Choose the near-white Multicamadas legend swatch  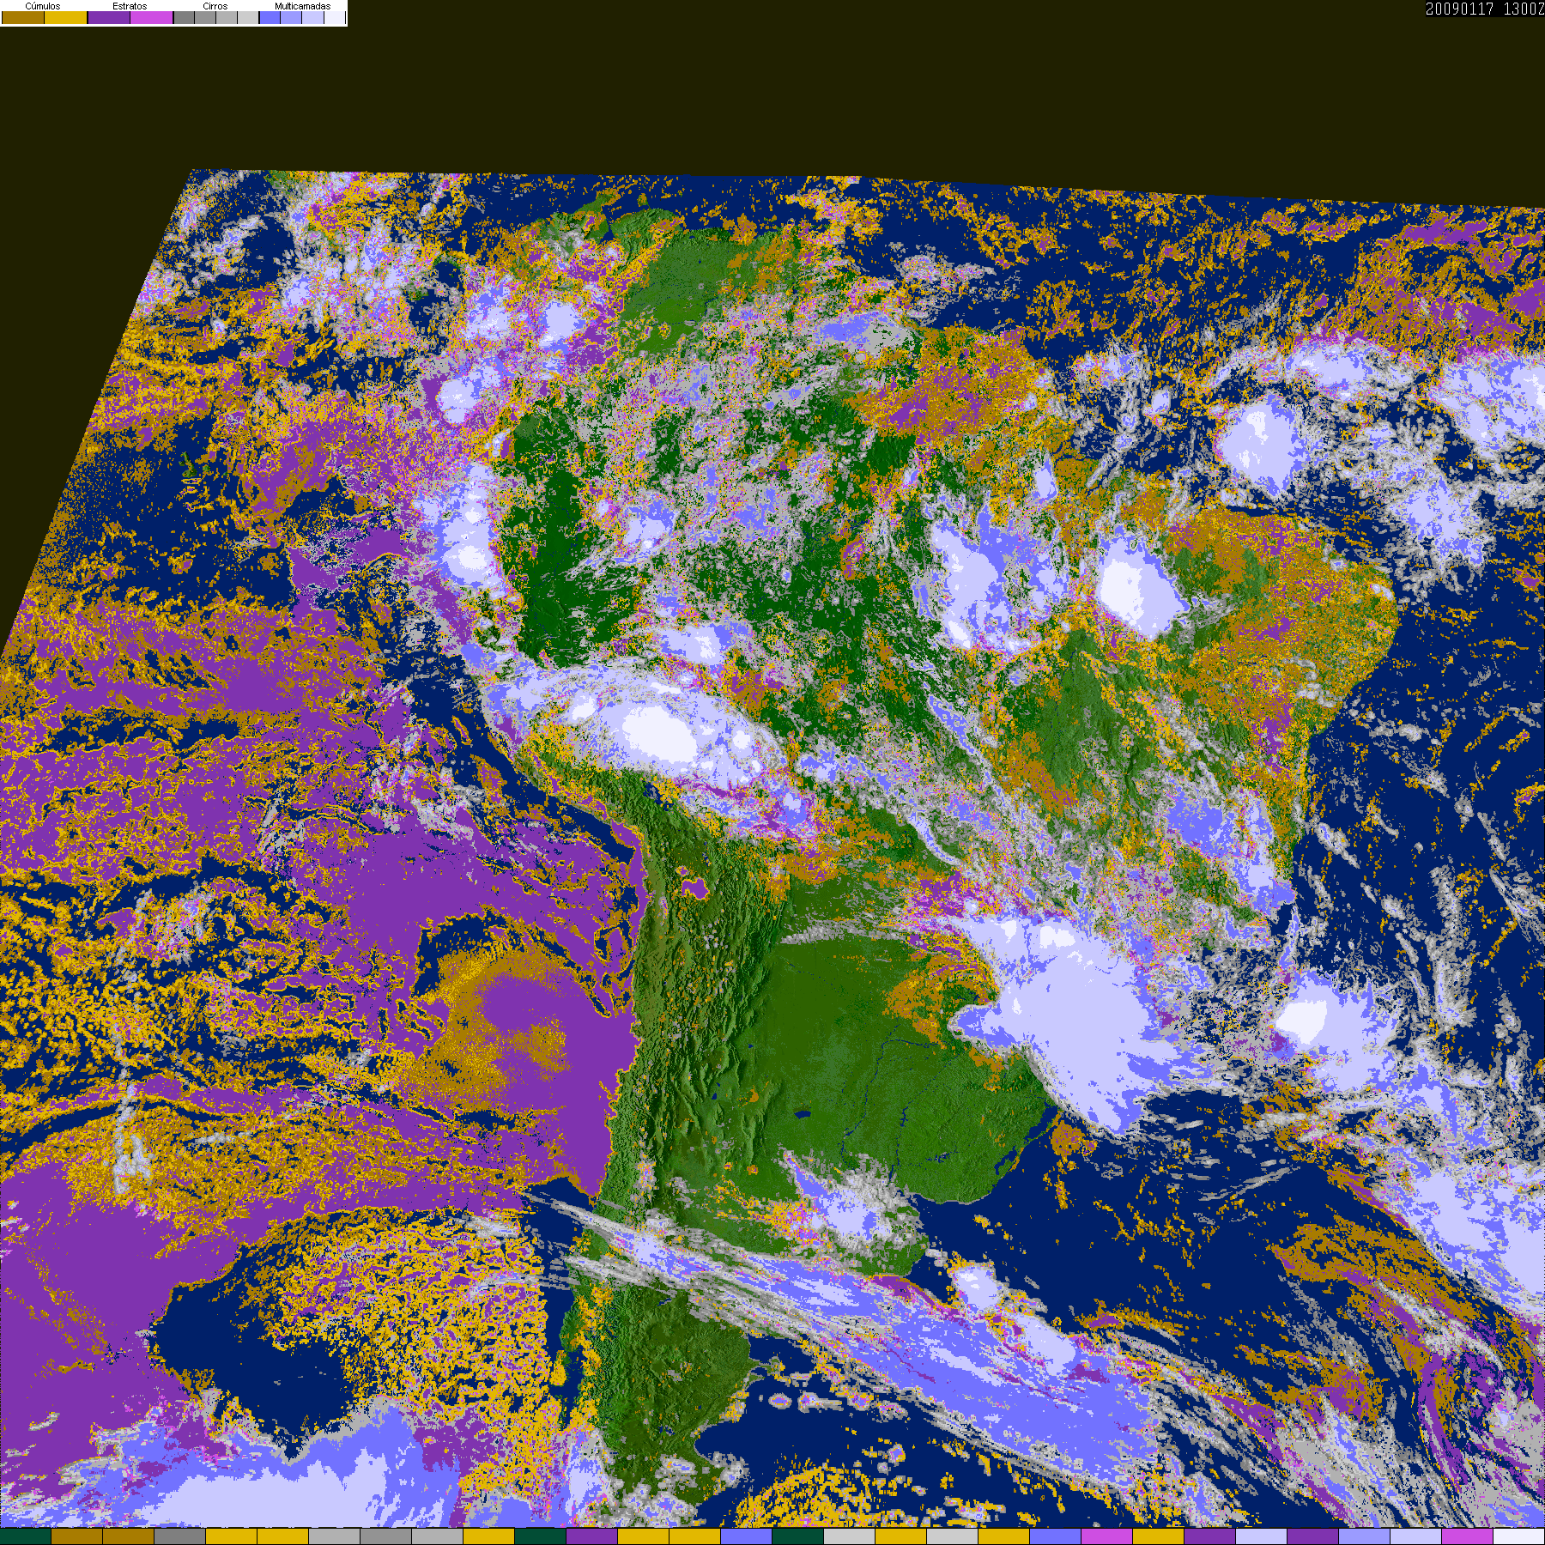[335, 17]
